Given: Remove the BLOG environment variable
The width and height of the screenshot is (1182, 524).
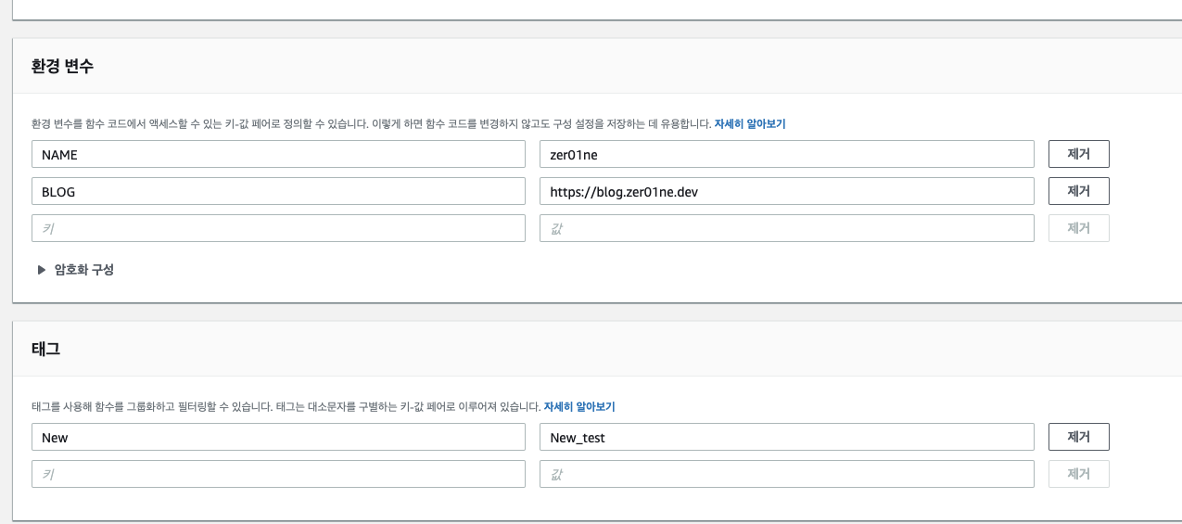Looking at the screenshot, I should pyautogui.click(x=1078, y=191).
